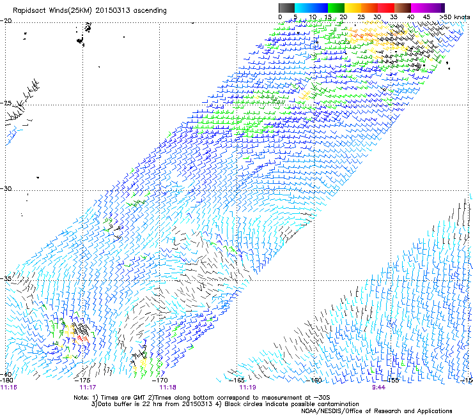Click the purple '11:19' time label
The width and height of the screenshot is (473, 415).
click(x=247, y=387)
